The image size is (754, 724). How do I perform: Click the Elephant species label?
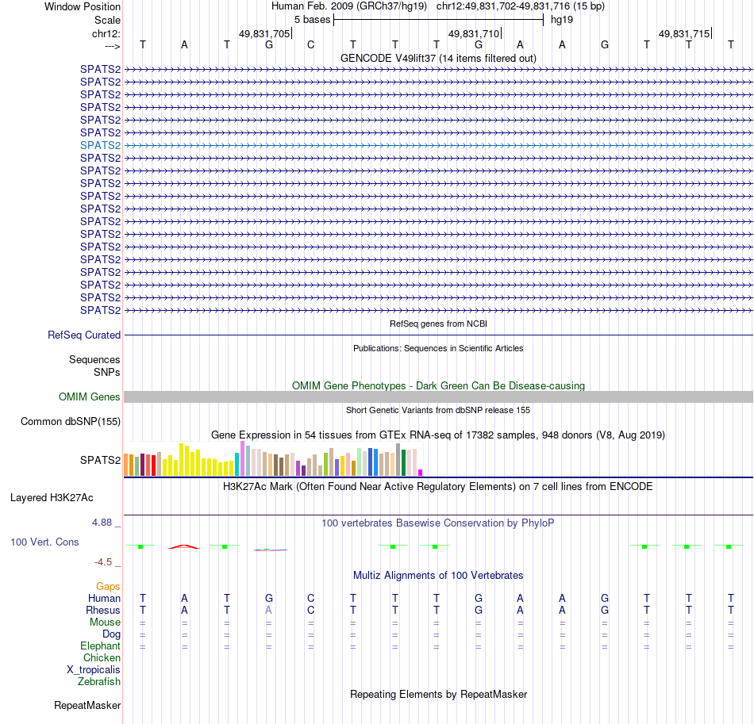tap(100, 645)
